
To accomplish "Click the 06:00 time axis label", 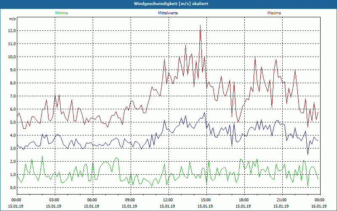I will [x=93, y=200].
